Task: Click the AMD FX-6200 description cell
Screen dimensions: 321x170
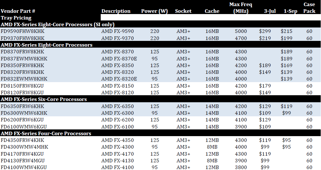Action: 118,120
